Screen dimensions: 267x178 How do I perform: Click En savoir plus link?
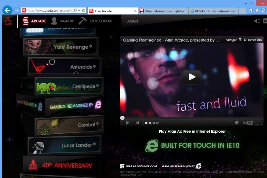[253, 40]
